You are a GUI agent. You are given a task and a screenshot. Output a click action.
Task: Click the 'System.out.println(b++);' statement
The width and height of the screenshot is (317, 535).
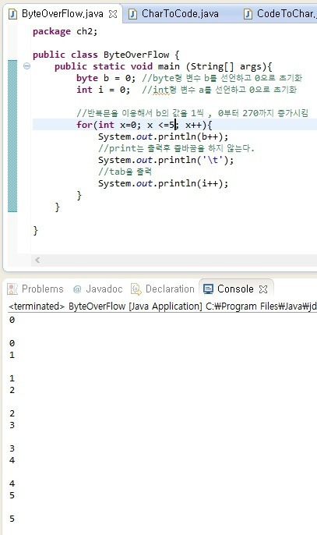pos(164,136)
